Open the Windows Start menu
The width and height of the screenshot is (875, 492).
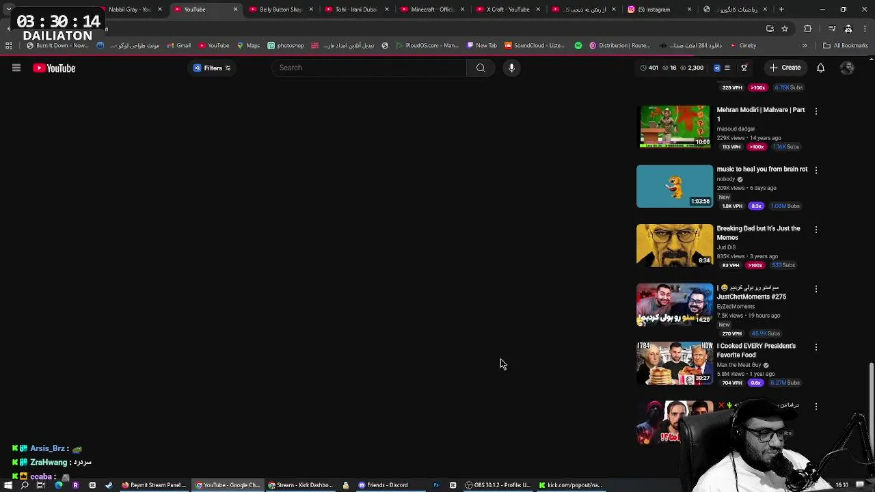pos(8,485)
